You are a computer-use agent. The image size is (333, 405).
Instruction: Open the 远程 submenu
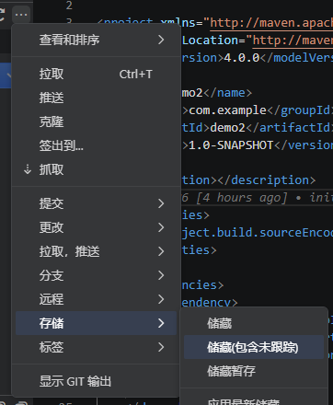pyautogui.click(x=96, y=299)
